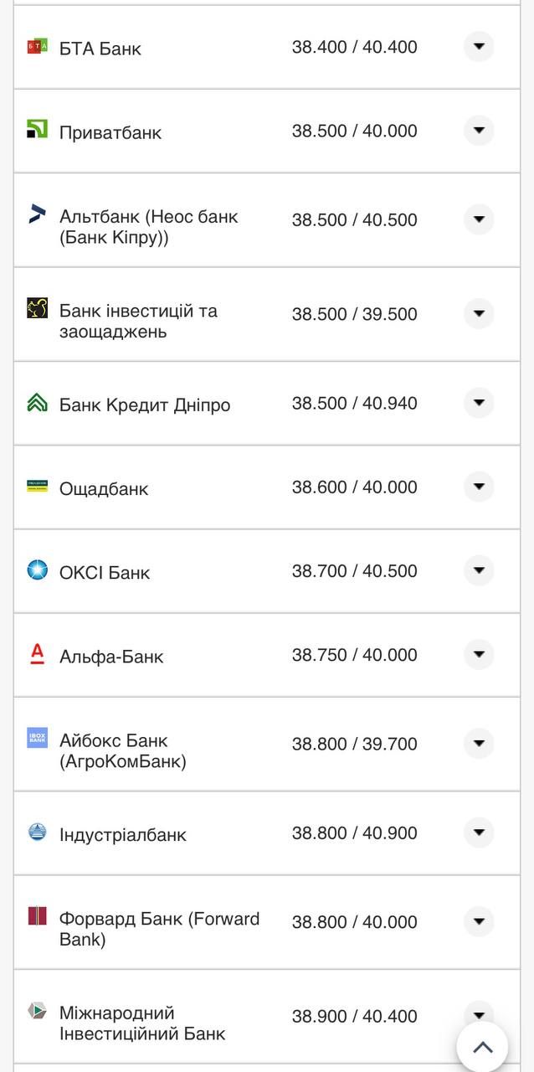Expand Приватбанк rate details
Image resolution: width=534 pixels, height=1072 pixels.
pyautogui.click(x=478, y=131)
